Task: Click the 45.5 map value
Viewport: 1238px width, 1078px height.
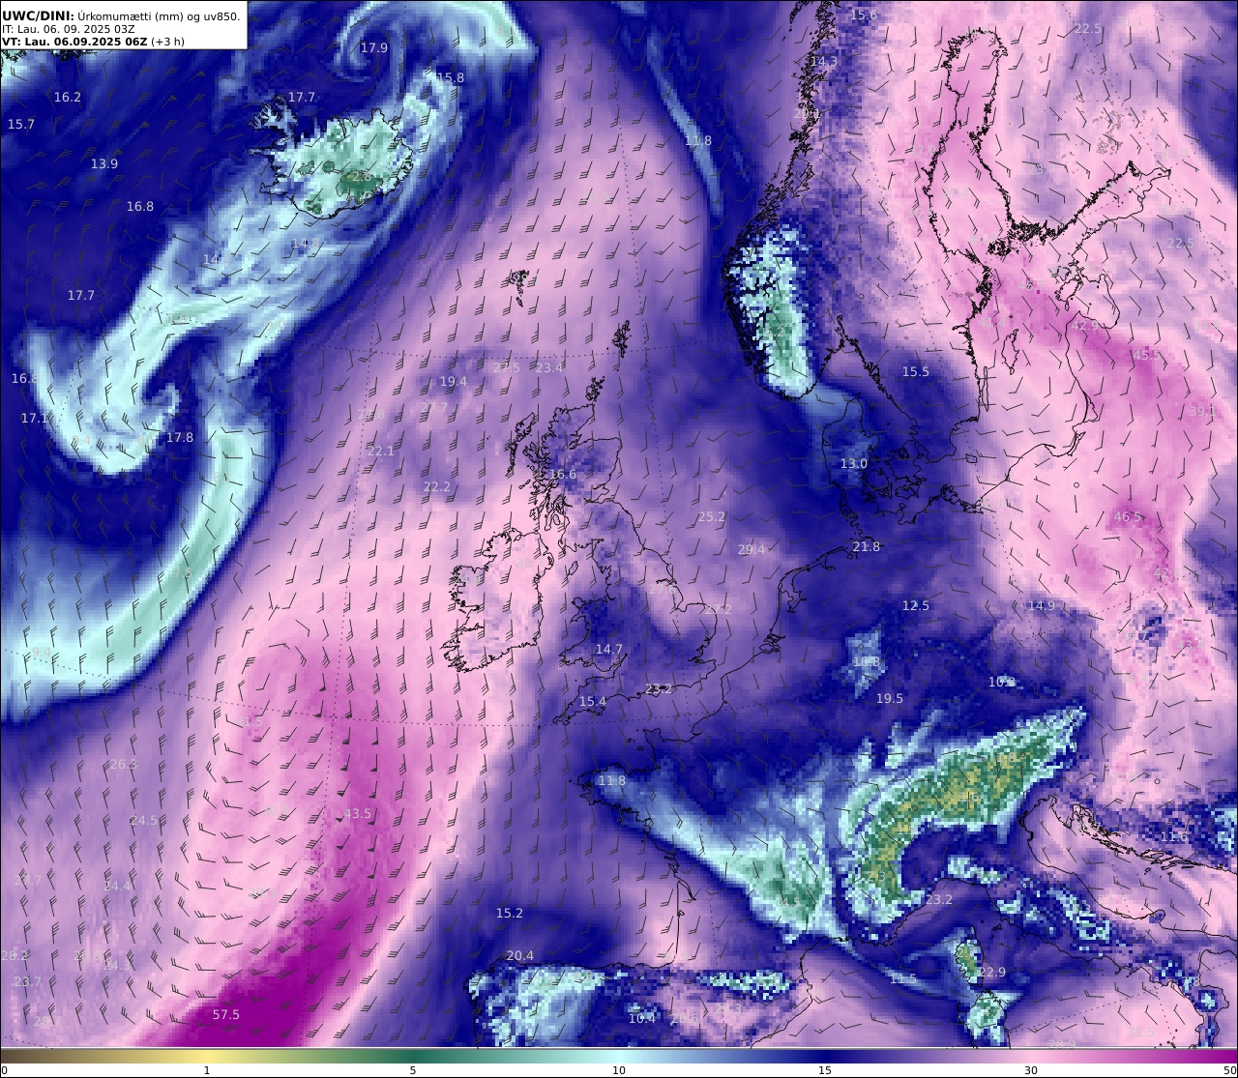Action: (1147, 355)
